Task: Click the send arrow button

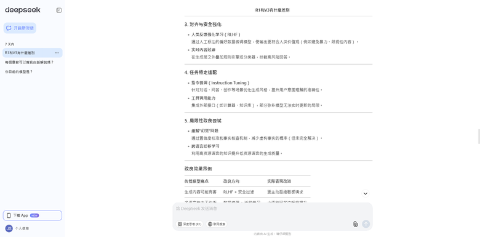Action: click(366, 224)
